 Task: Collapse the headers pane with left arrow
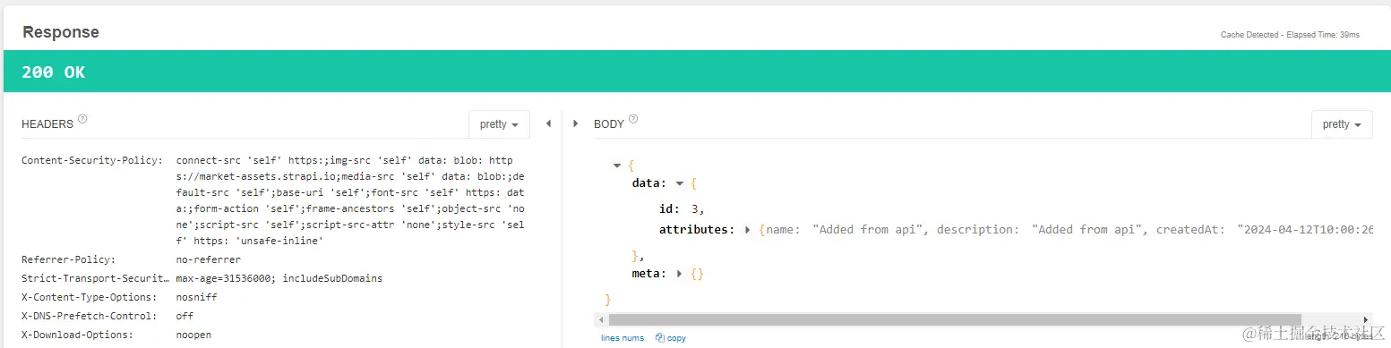[x=548, y=123]
